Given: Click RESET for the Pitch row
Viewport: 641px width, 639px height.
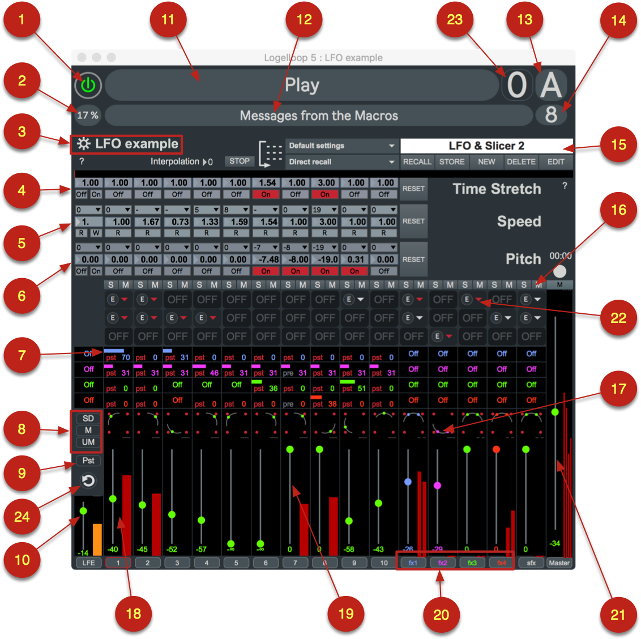Looking at the screenshot, I should (414, 259).
